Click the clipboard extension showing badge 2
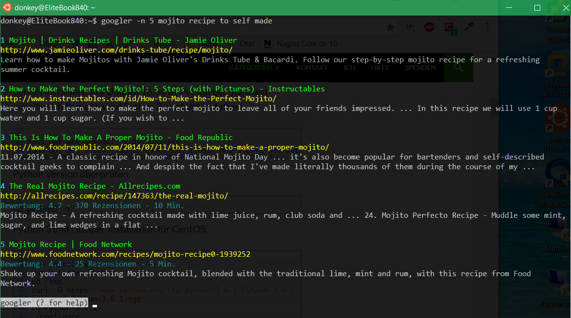 click(x=449, y=28)
